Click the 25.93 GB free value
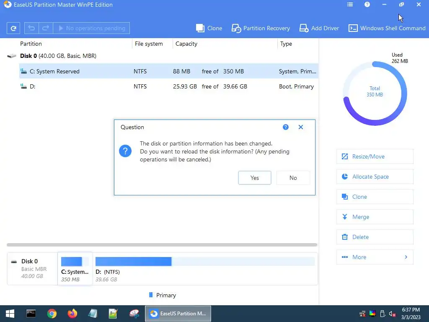Image resolution: width=429 pixels, height=322 pixels. 185,86
